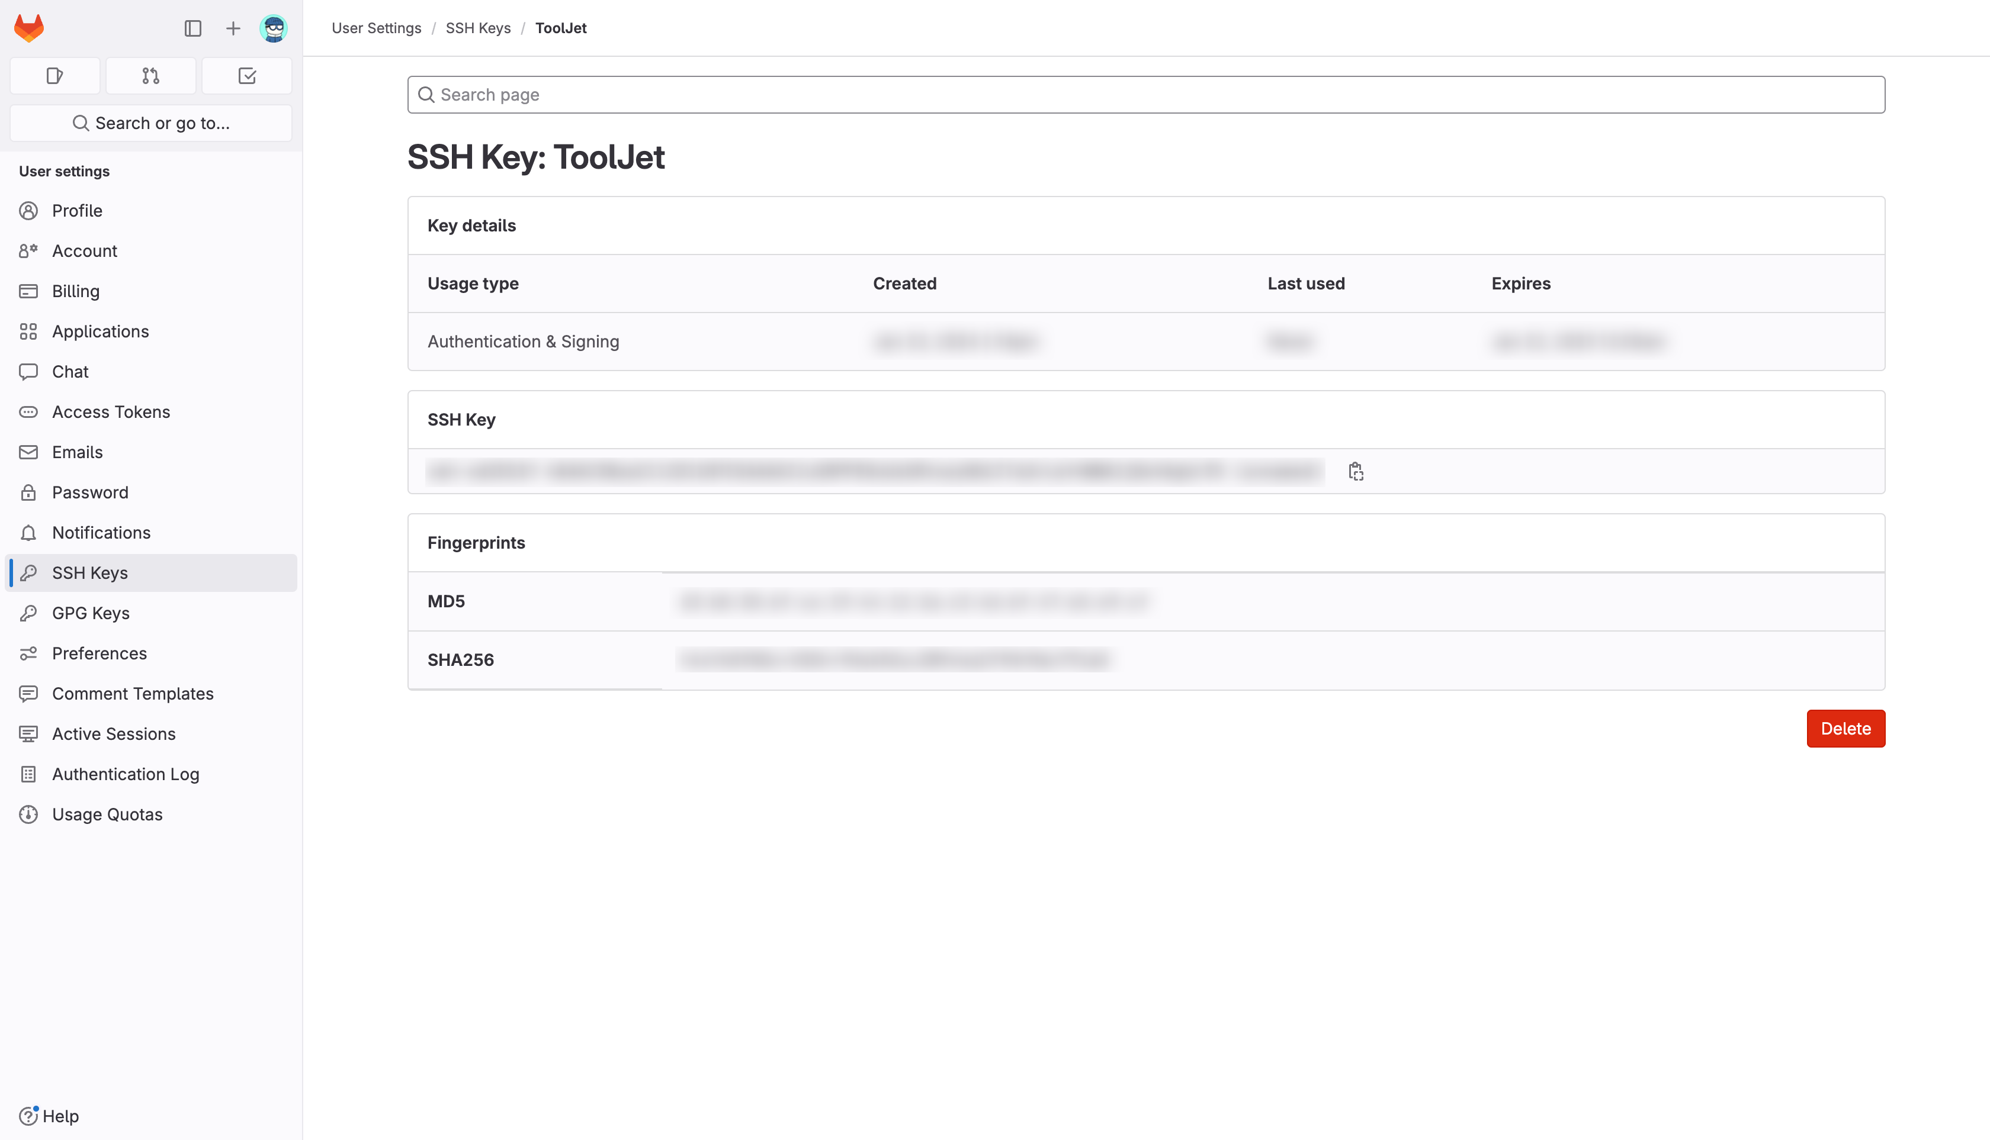Open merge requests icon

tap(151, 76)
